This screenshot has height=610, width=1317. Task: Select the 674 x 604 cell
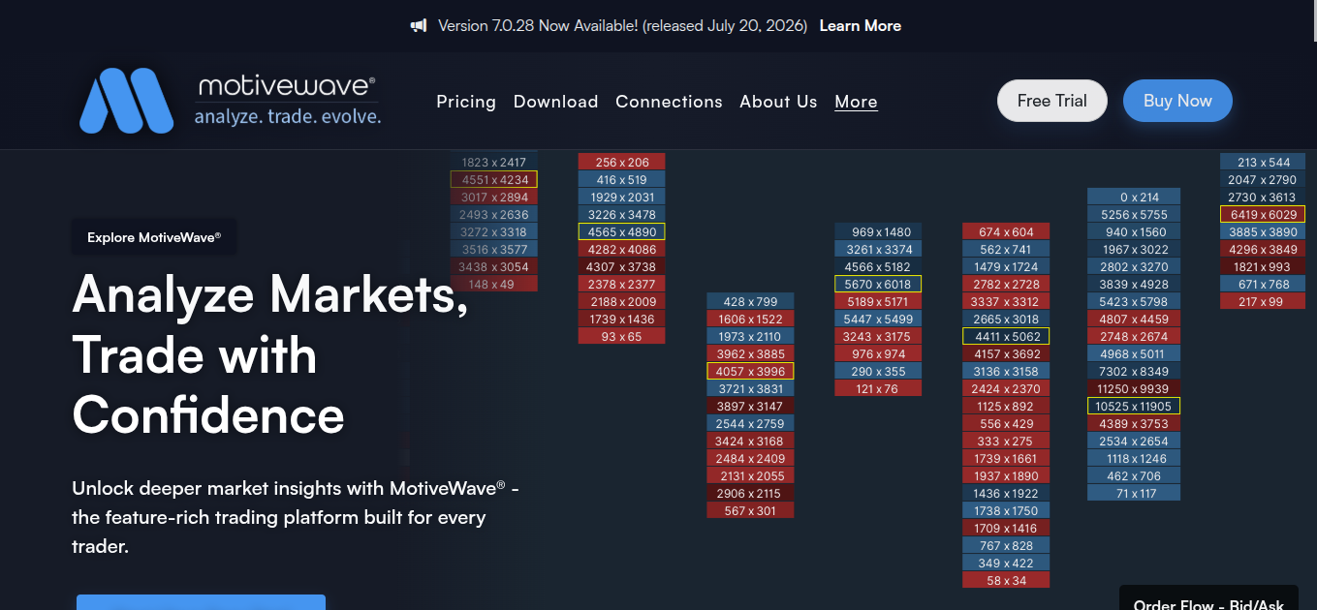point(1006,231)
